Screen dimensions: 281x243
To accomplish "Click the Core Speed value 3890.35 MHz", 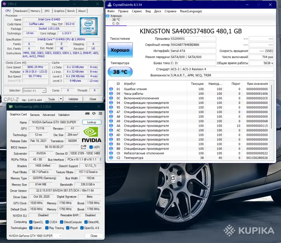I will click(x=35, y=67).
